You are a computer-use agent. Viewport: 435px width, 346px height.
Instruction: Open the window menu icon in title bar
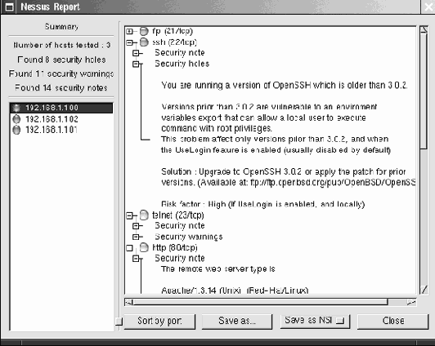[x=10, y=7]
